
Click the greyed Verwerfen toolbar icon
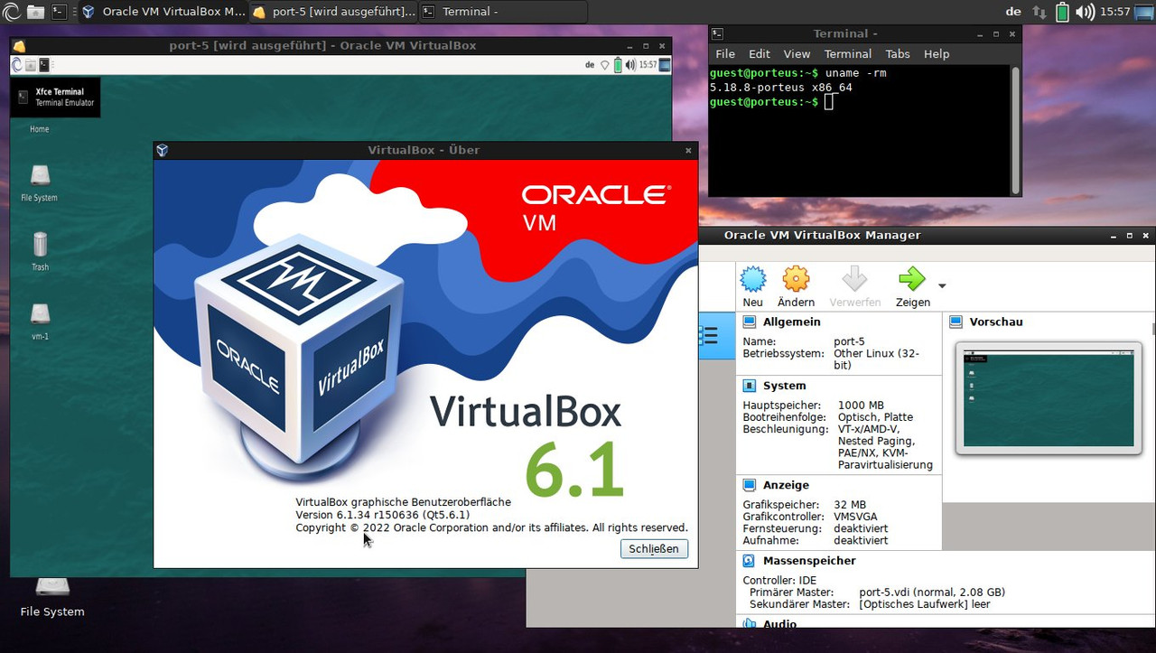[854, 278]
